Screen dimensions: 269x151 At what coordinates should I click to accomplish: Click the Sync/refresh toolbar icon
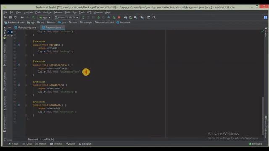[16, 18]
